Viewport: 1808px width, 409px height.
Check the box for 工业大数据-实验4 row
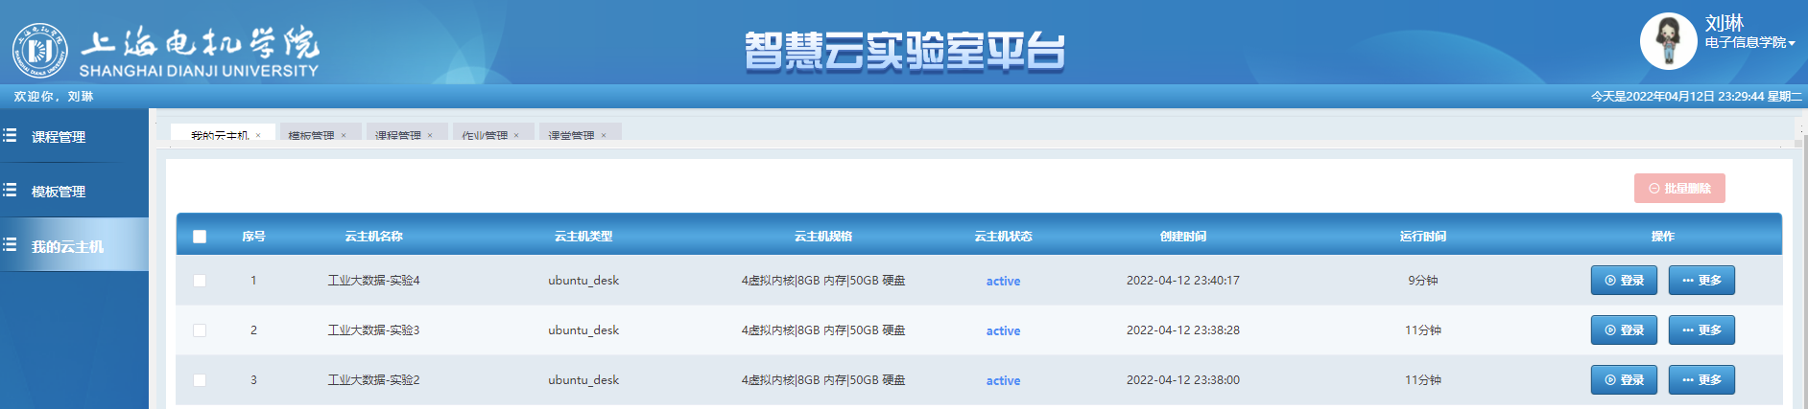pyautogui.click(x=200, y=281)
